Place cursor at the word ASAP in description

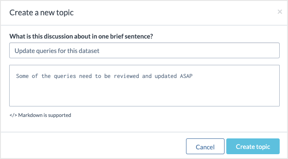(x=186, y=76)
